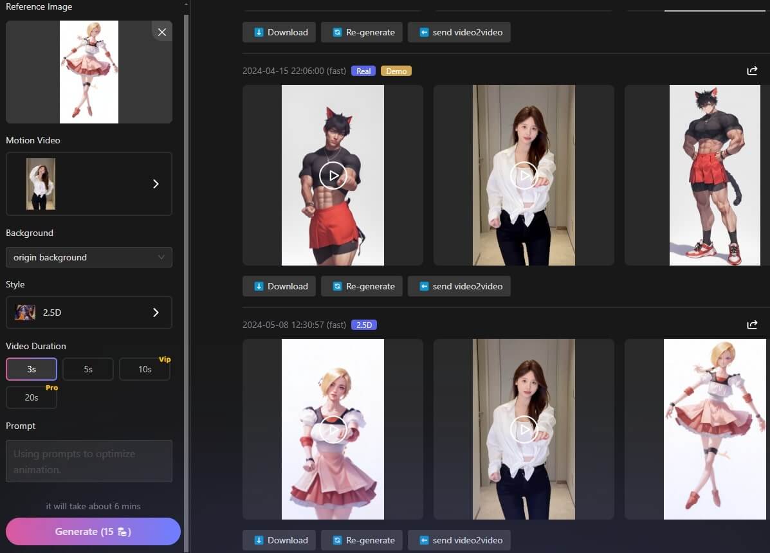Screen dimensions: 770x553
Task: Click the Real tag label
Action: [363, 71]
